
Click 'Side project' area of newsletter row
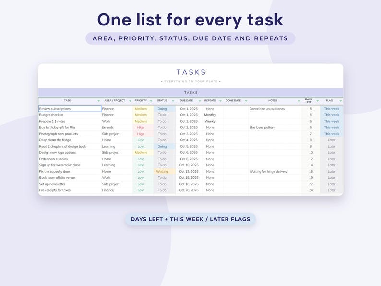(x=117, y=184)
